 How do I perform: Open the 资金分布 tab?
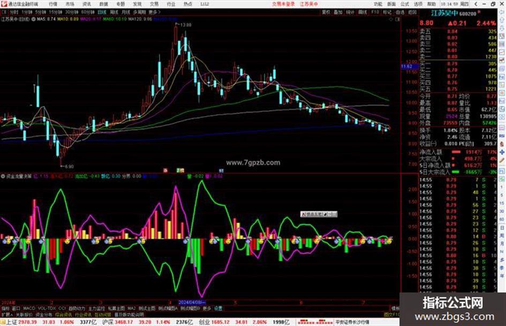(43, 314)
